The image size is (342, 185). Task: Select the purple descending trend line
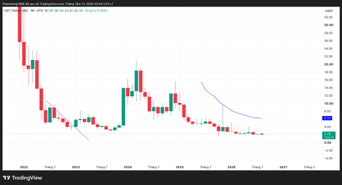pyautogui.click(x=67, y=120)
